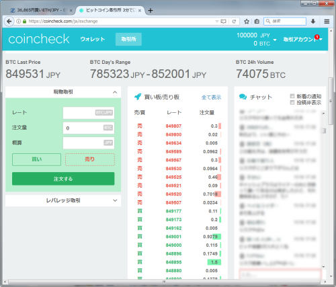The height and width of the screenshot is (287, 336).
Task: Click the レート input field
Action: pos(89,113)
